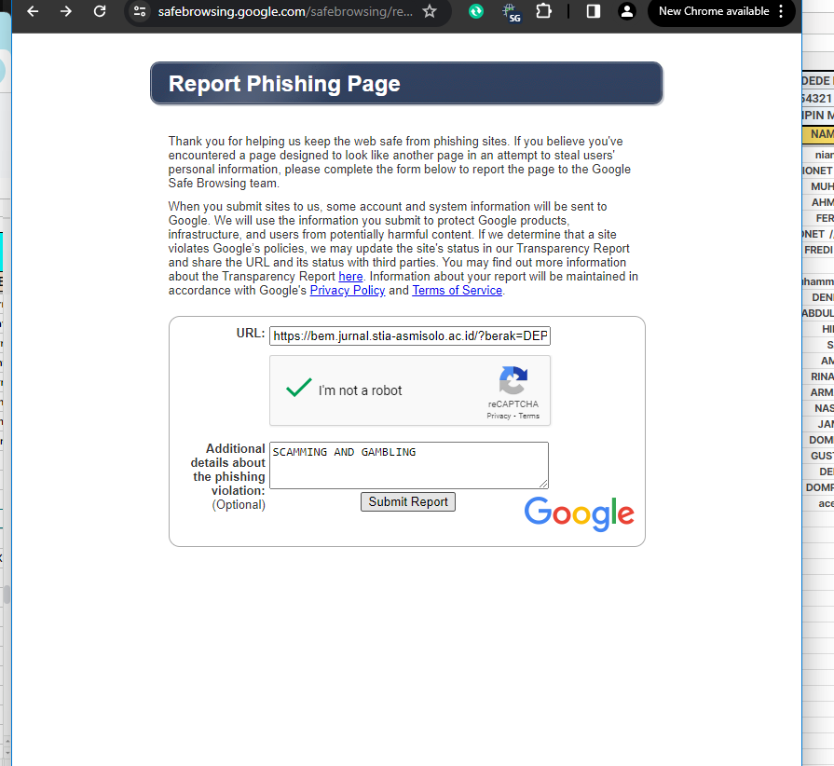The width and height of the screenshot is (834, 766).
Task: Click the additional details text area
Action: [x=409, y=465]
